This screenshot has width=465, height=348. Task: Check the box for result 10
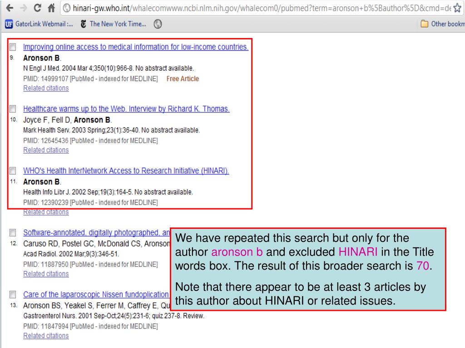coord(13,109)
